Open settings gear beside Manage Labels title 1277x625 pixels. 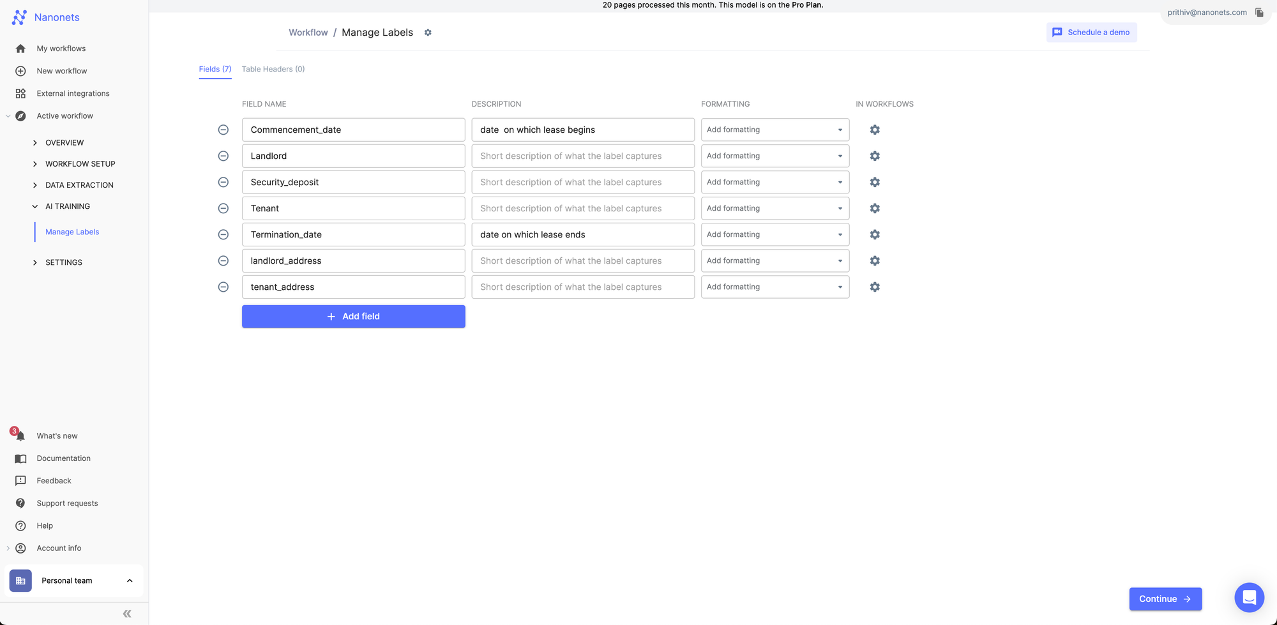(428, 32)
